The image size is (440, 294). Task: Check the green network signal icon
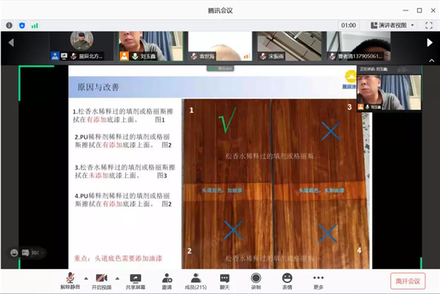(x=34, y=26)
